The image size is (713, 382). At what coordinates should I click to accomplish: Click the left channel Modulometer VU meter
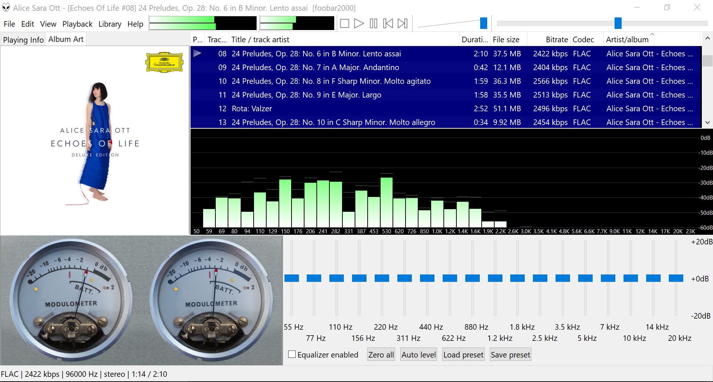click(x=71, y=300)
